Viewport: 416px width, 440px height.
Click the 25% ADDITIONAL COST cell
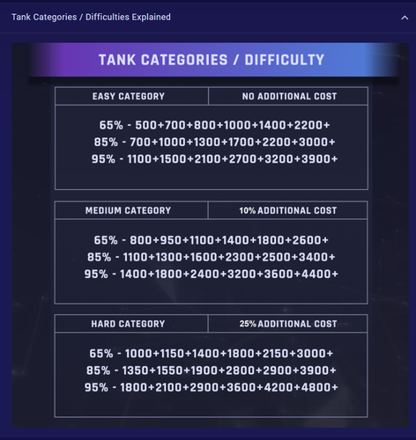[287, 324]
